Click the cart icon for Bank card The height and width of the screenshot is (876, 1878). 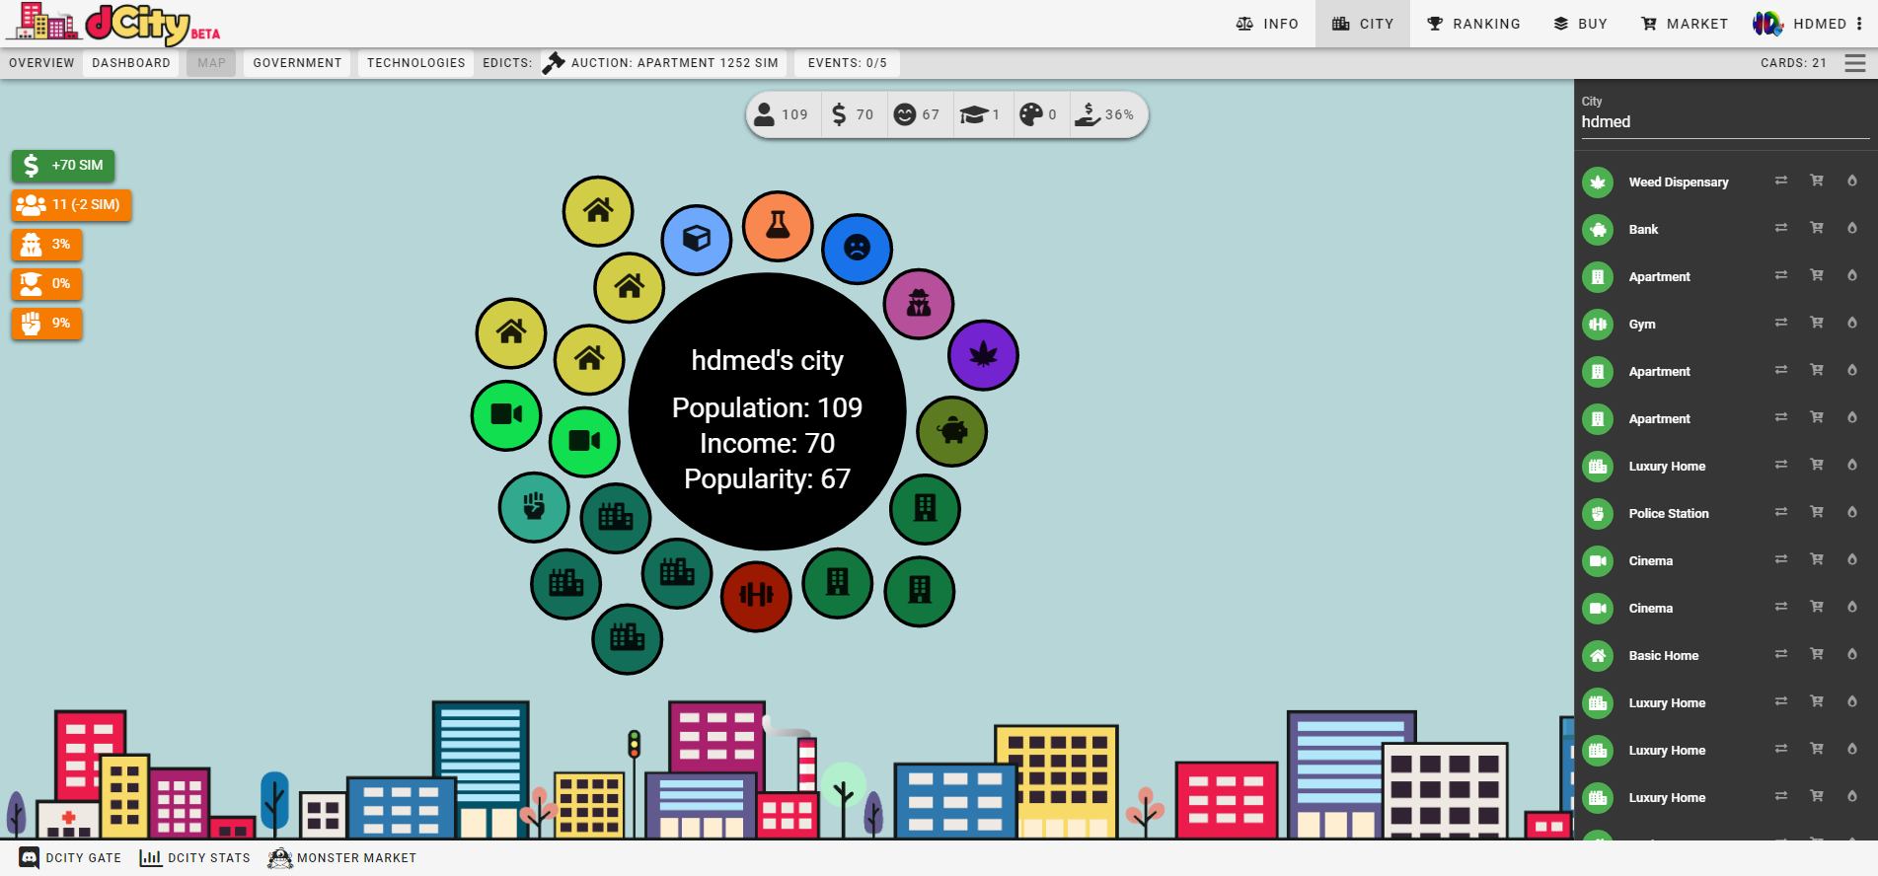(1817, 228)
